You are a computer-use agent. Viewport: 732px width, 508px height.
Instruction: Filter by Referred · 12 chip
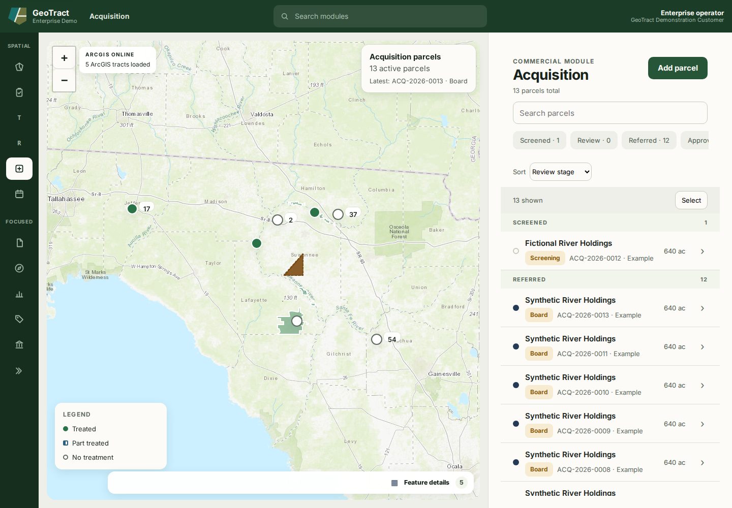point(649,140)
